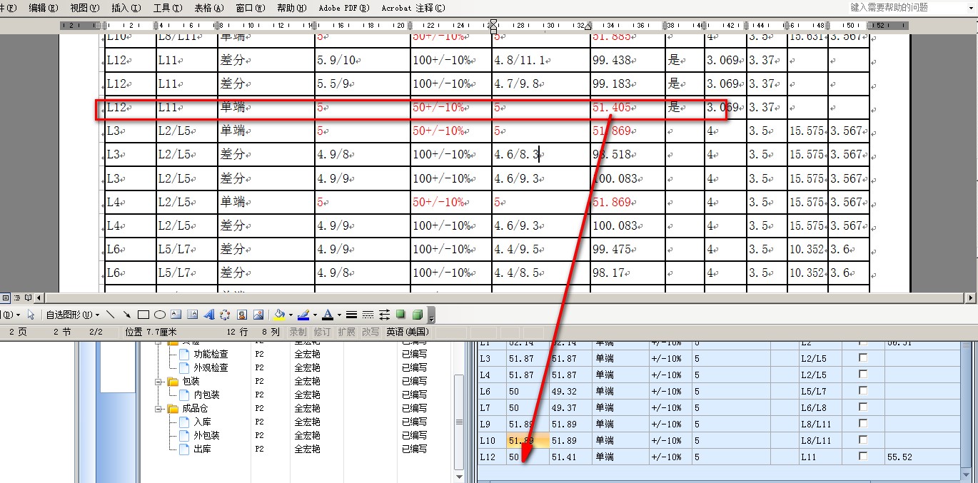The height and width of the screenshot is (483, 978).
Task: Open line color dropdown arrow
Action: pos(315,315)
